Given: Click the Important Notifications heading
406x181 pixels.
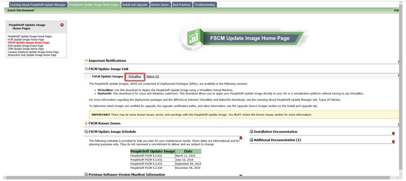Looking at the screenshot, I should pyautogui.click(x=107, y=61).
